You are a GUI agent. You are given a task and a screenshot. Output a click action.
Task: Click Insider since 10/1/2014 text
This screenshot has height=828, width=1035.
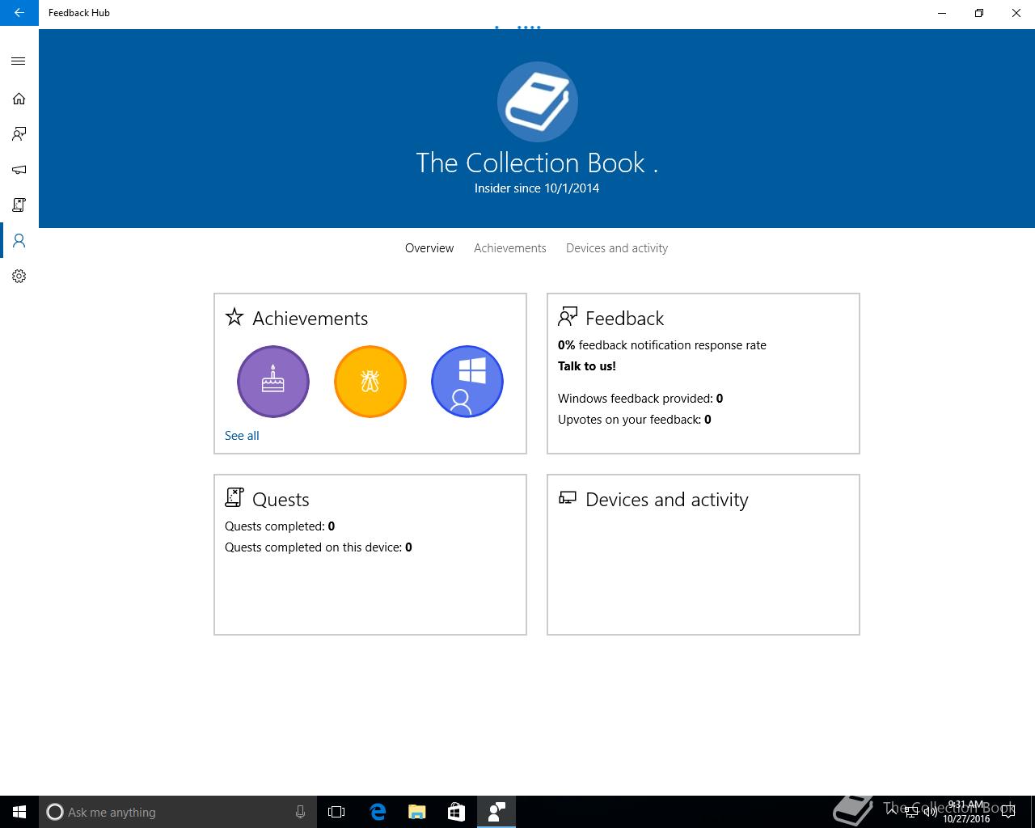pyautogui.click(x=537, y=188)
